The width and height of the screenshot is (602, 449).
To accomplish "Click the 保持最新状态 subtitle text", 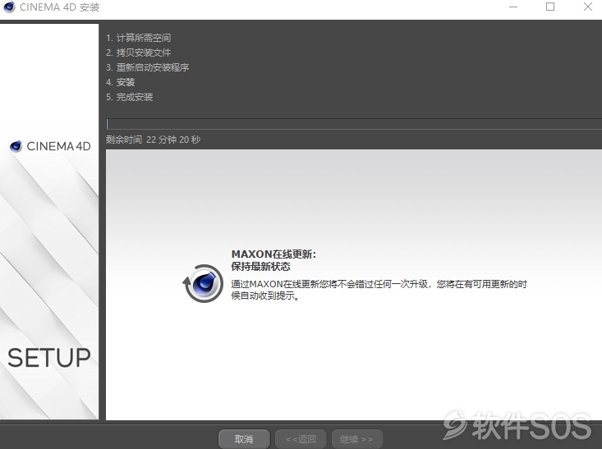I will 260,266.
